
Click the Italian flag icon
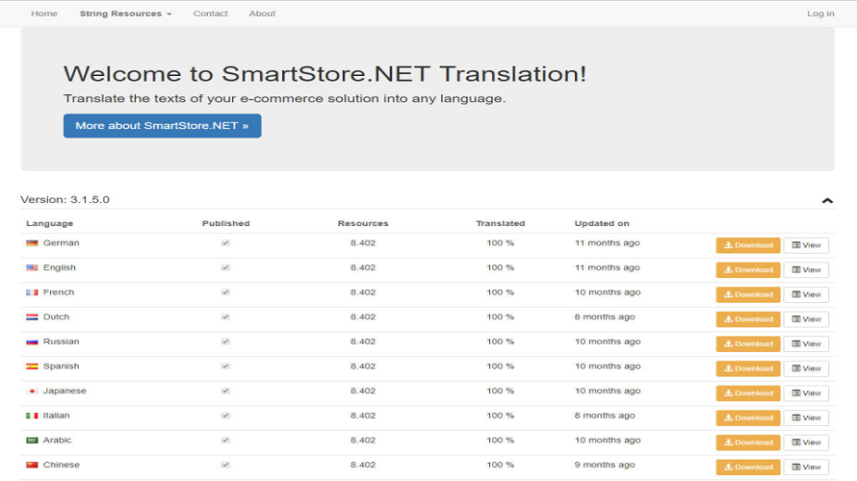[x=32, y=416]
